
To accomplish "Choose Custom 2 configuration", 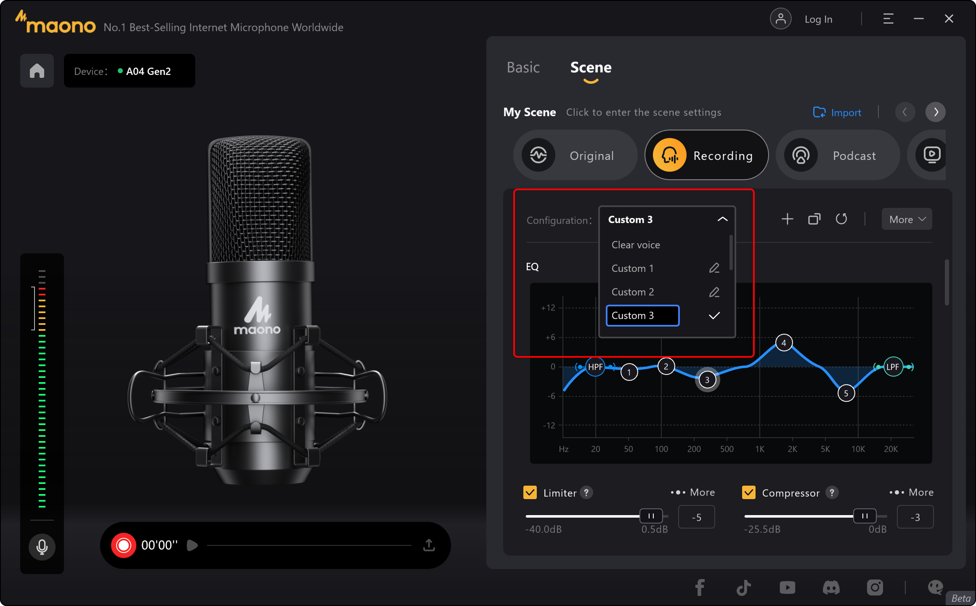I will tap(633, 292).
